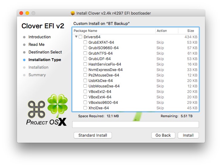Collapse the Drivers64 disclosure triangle
This screenshot has width=222, height=167.
[76, 37]
